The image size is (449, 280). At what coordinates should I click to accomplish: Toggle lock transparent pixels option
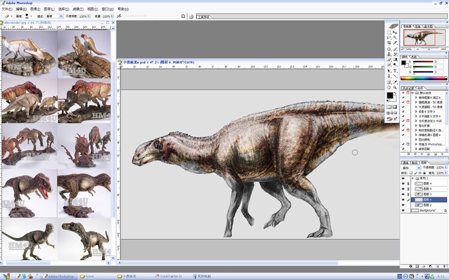point(411,173)
